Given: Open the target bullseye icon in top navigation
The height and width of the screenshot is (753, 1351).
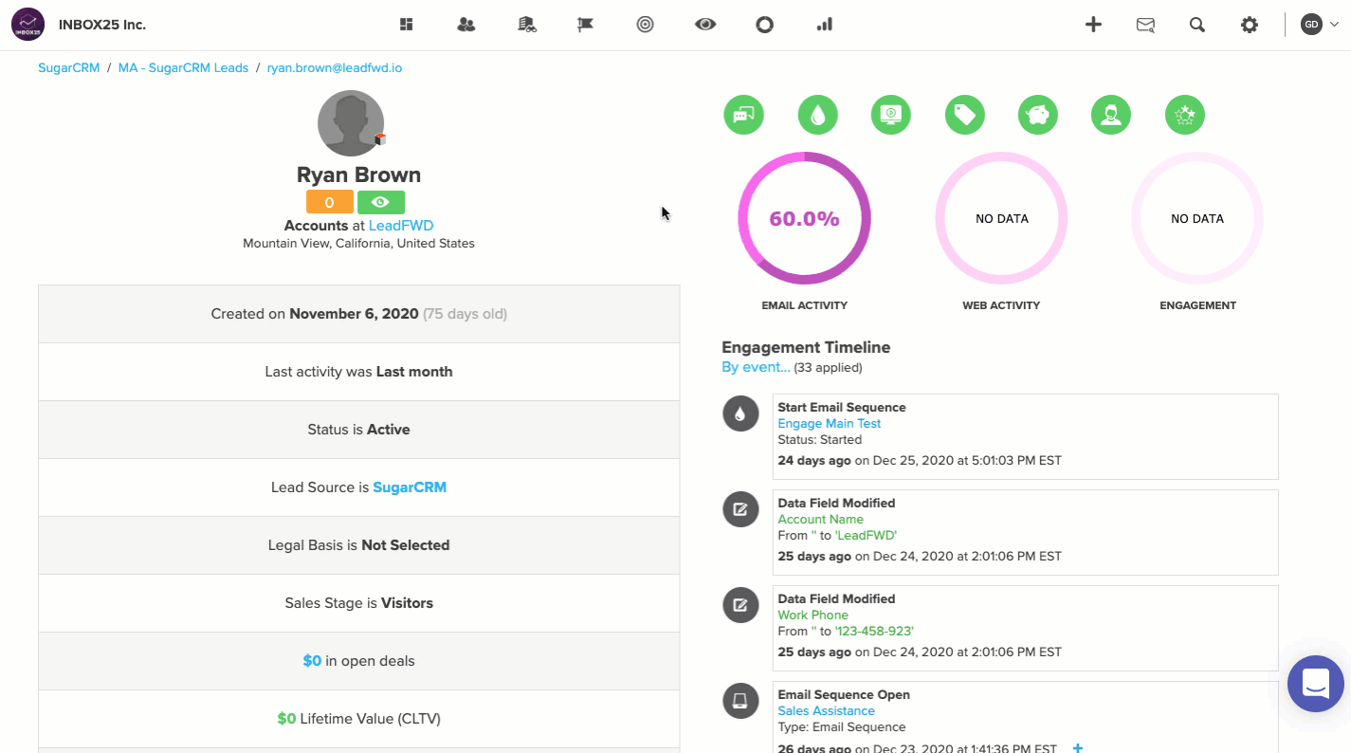Looking at the screenshot, I should pyautogui.click(x=646, y=25).
